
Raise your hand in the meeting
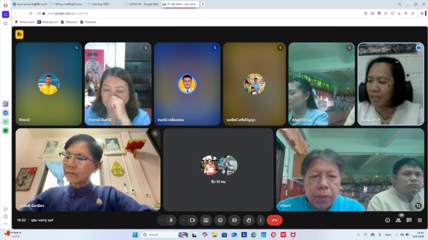pyautogui.click(x=249, y=220)
